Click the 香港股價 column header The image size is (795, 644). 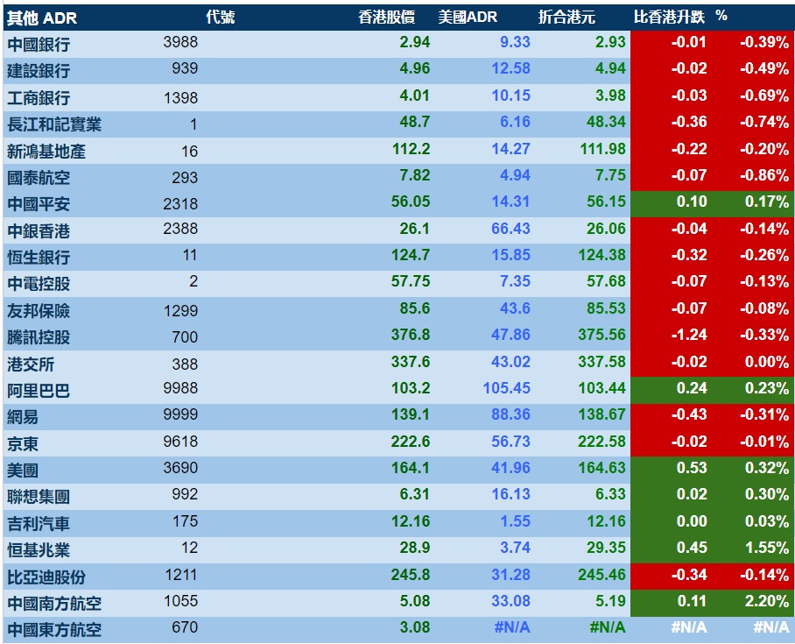(x=386, y=18)
